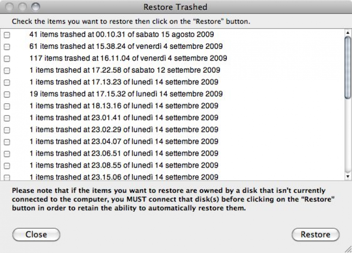Check the box for 23.04.07 entry
The width and height of the screenshot is (352, 253).
(x=7, y=142)
